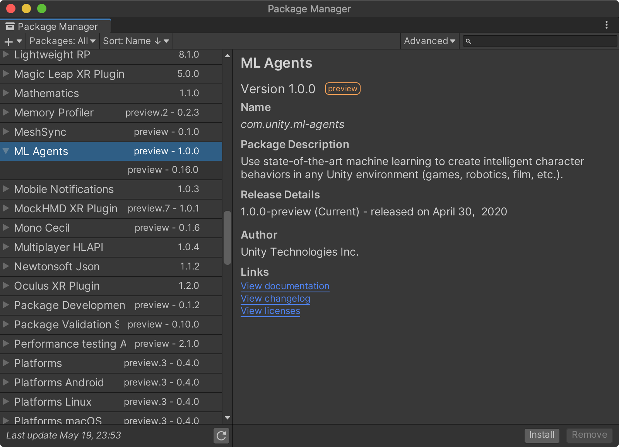This screenshot has height=447, width=619.
Task: Click the Unity Technologies Inc. author text
Action: point(299,252)
